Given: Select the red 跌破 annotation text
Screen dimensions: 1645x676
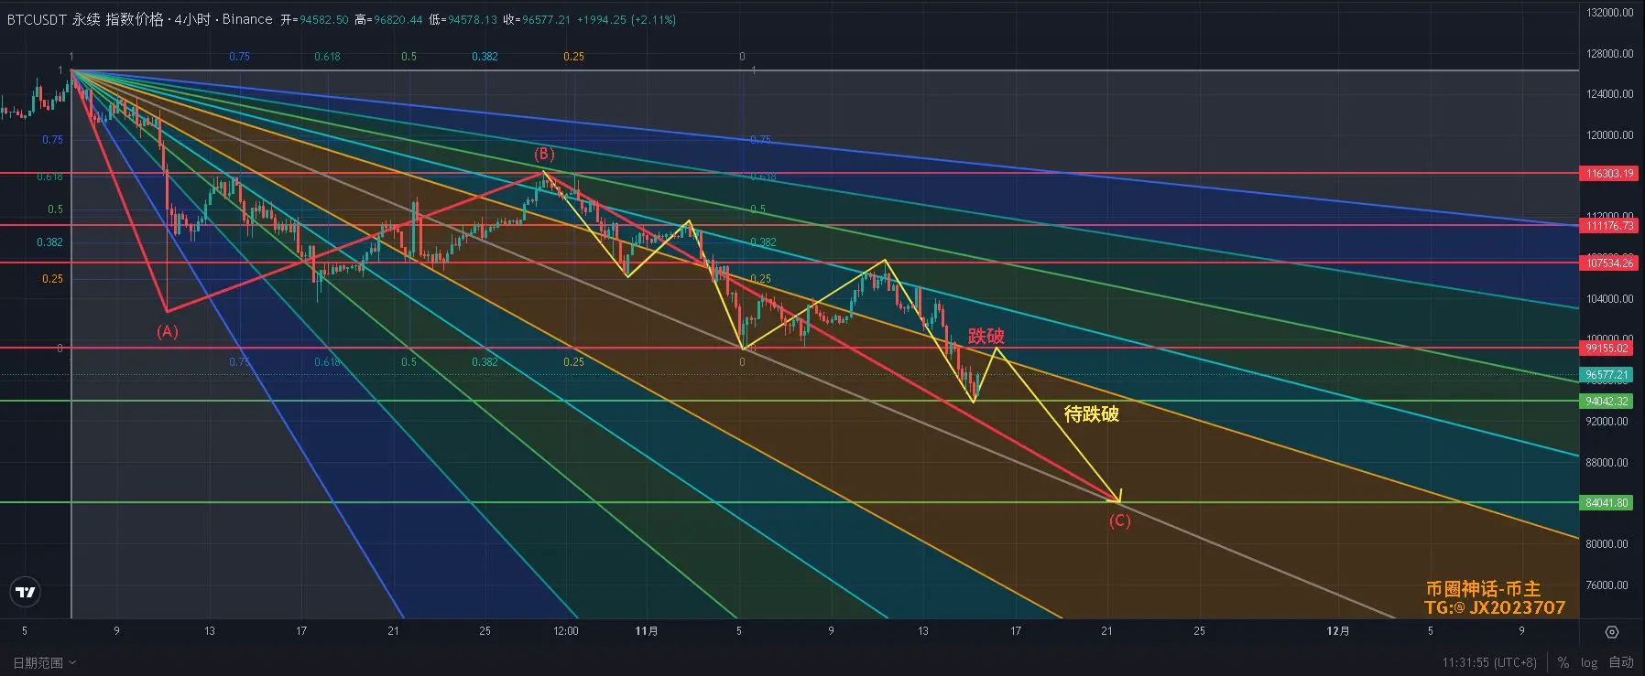Looking at the screenshot, I should 986,337.
